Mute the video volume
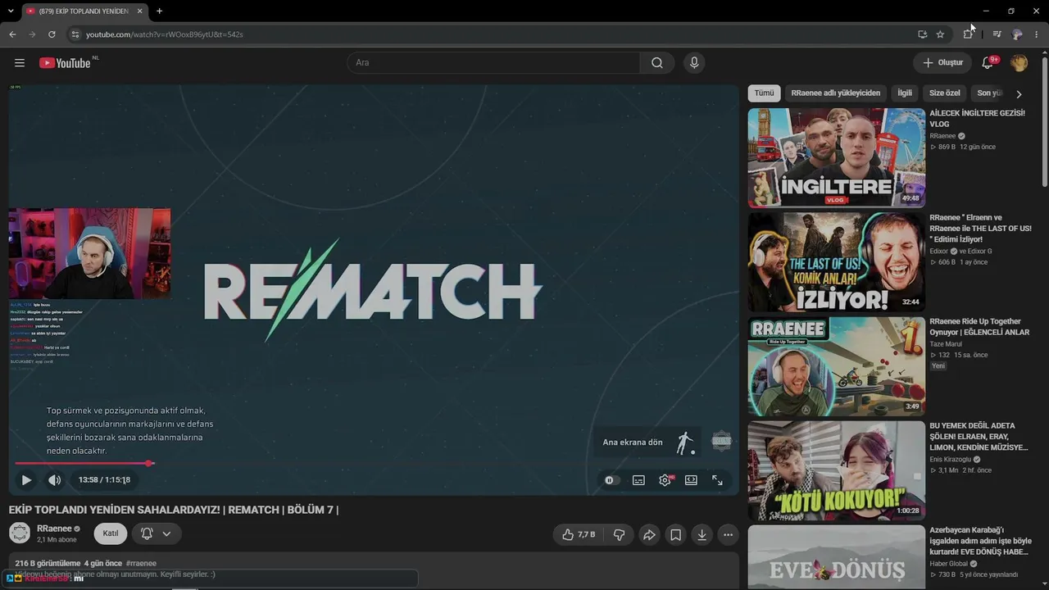1049x590 pixels. pos(54,480)
